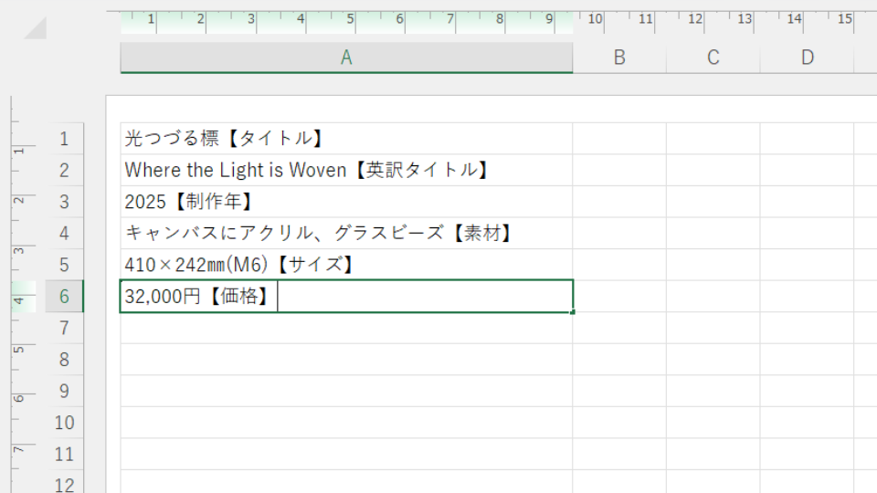Click empty cell B1 beside the title

pyautogui.click(x=619, y=139)
